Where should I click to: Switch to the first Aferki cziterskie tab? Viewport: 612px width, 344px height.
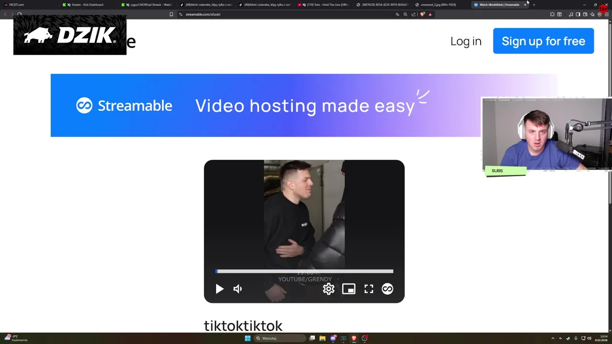coord(207,5)
